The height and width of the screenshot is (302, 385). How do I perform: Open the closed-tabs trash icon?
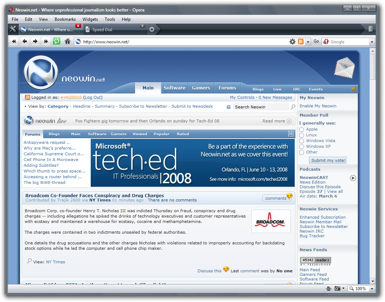tap(370, 29)
